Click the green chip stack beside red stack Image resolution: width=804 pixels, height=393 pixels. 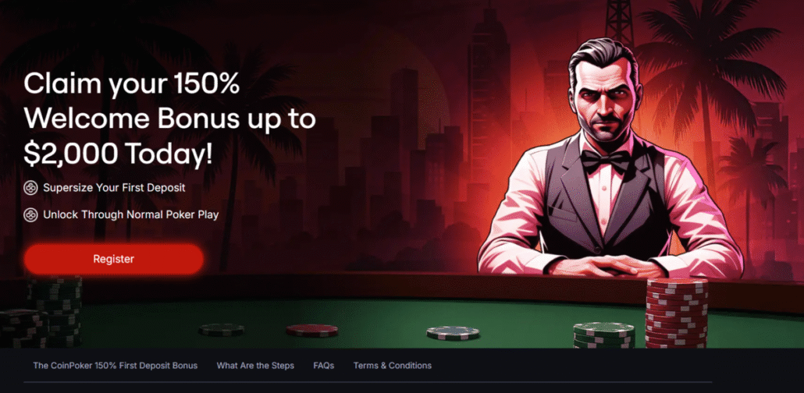[x=604, y=335]
